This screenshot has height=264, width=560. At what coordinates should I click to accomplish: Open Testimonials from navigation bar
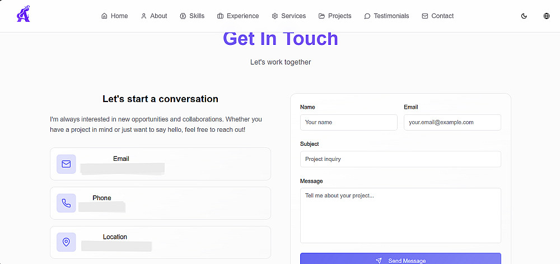386,16
